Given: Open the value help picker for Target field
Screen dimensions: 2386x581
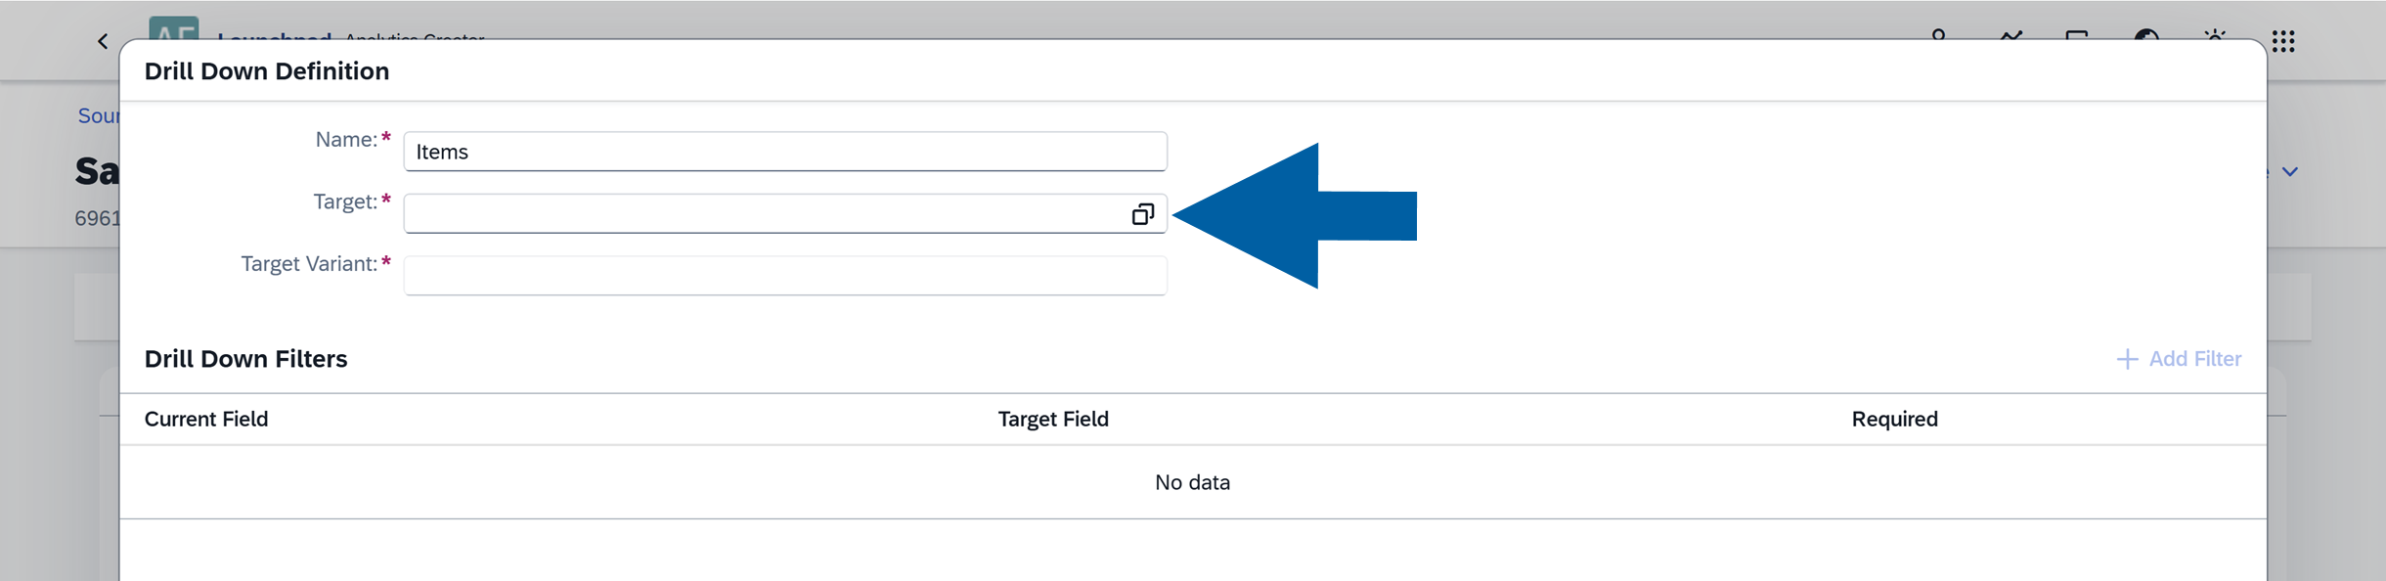Looking at the screenshot, I should 1142,213.
